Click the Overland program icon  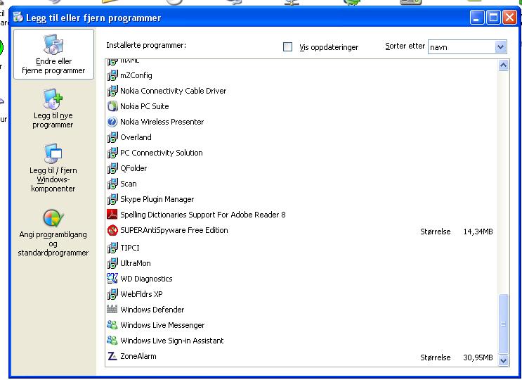112,137
